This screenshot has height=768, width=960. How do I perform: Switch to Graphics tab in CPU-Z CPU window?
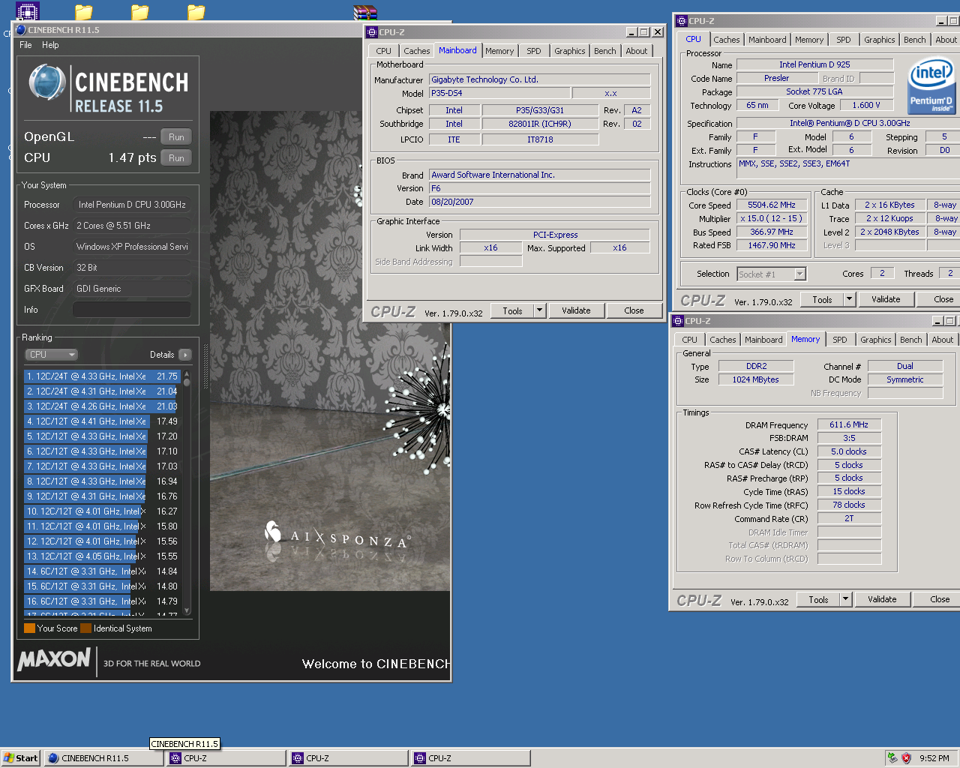(880, 40)
